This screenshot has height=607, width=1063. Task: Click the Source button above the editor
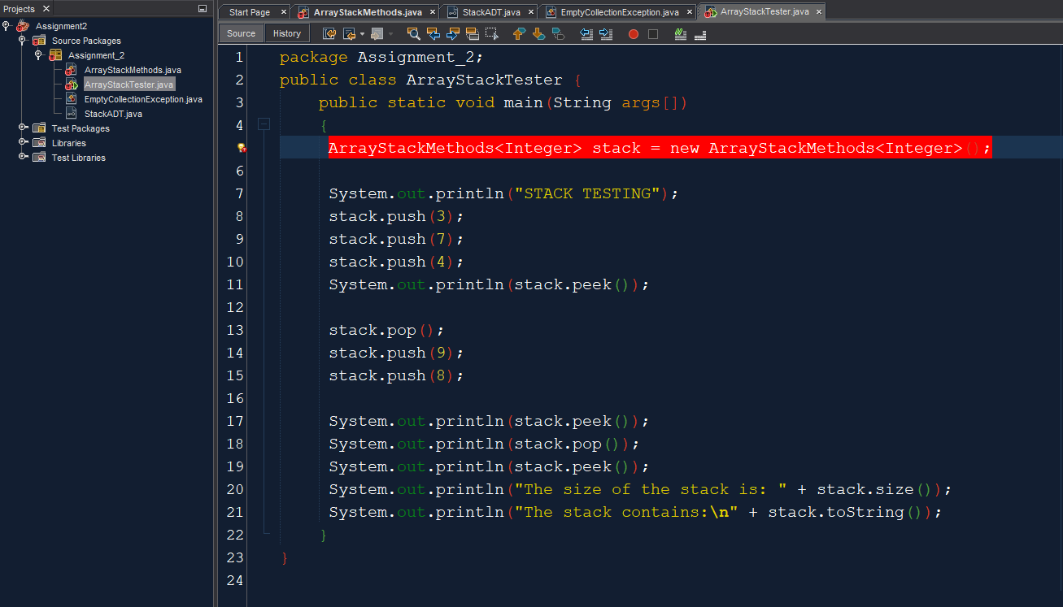[240, 33]
